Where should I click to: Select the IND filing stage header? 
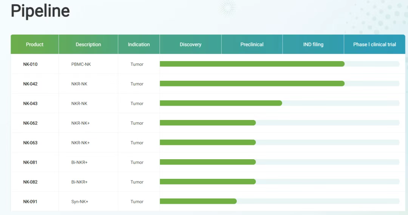pos(313,45)
